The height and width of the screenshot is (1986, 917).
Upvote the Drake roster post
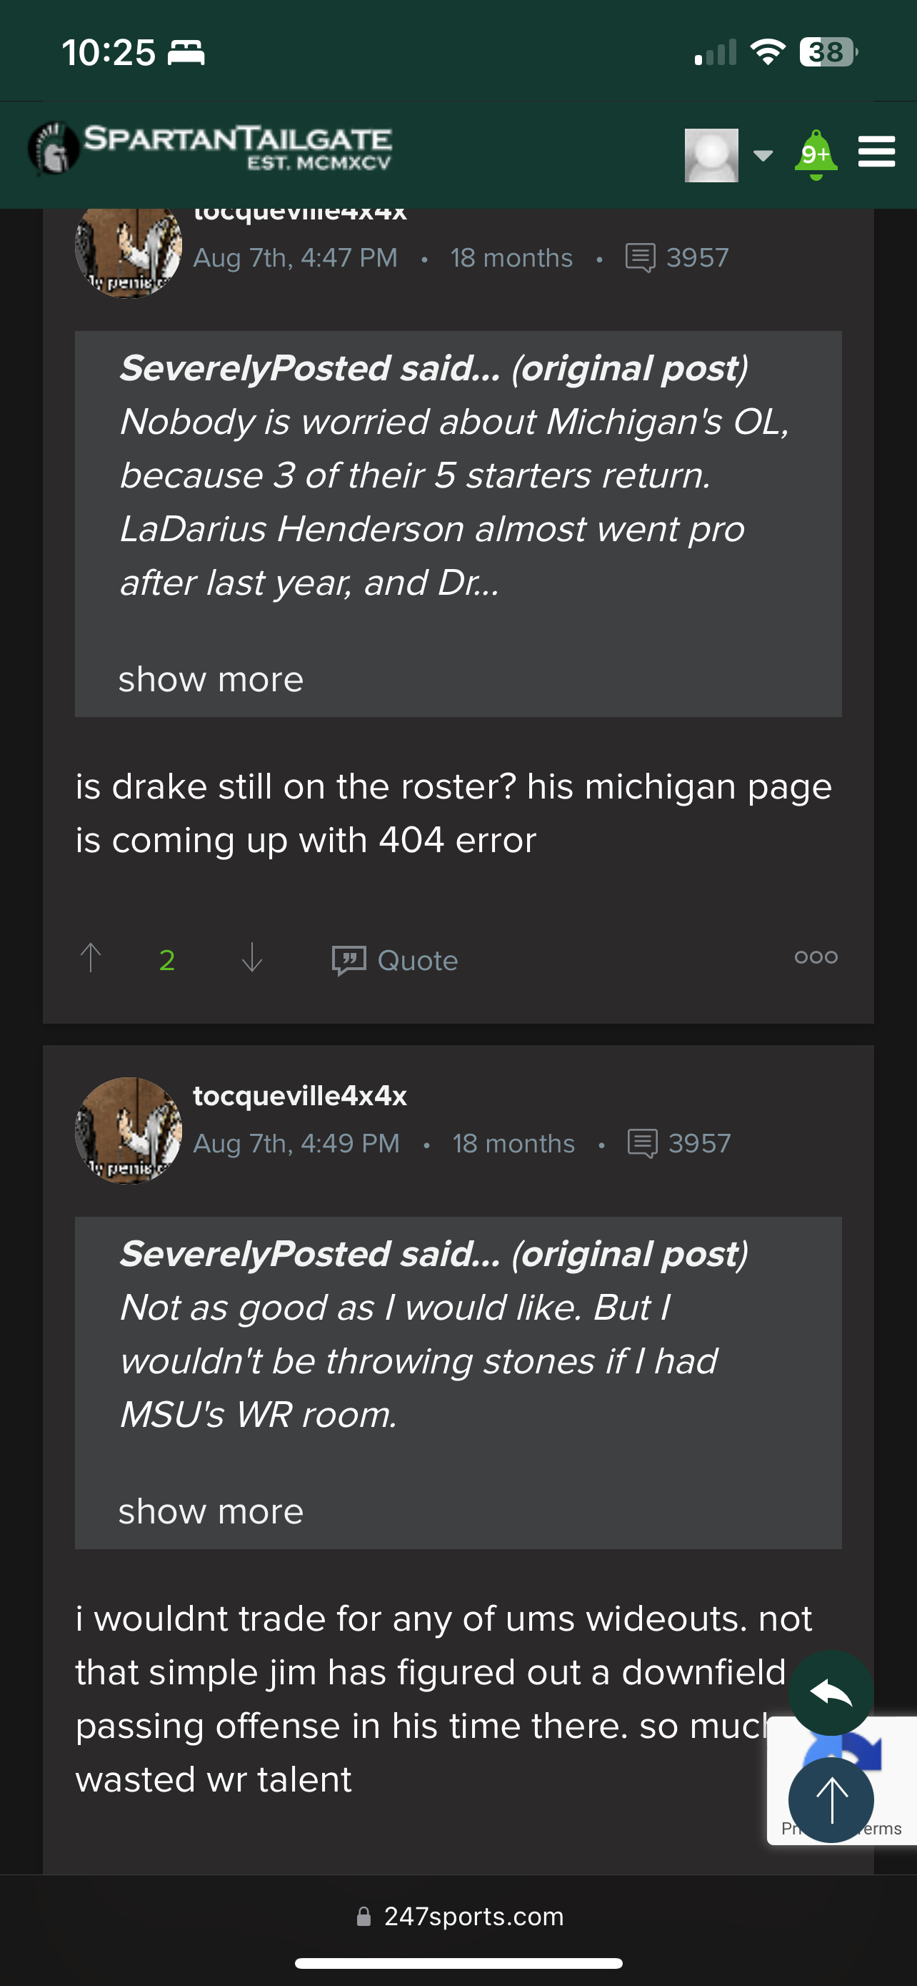click(x=91, y=958)
